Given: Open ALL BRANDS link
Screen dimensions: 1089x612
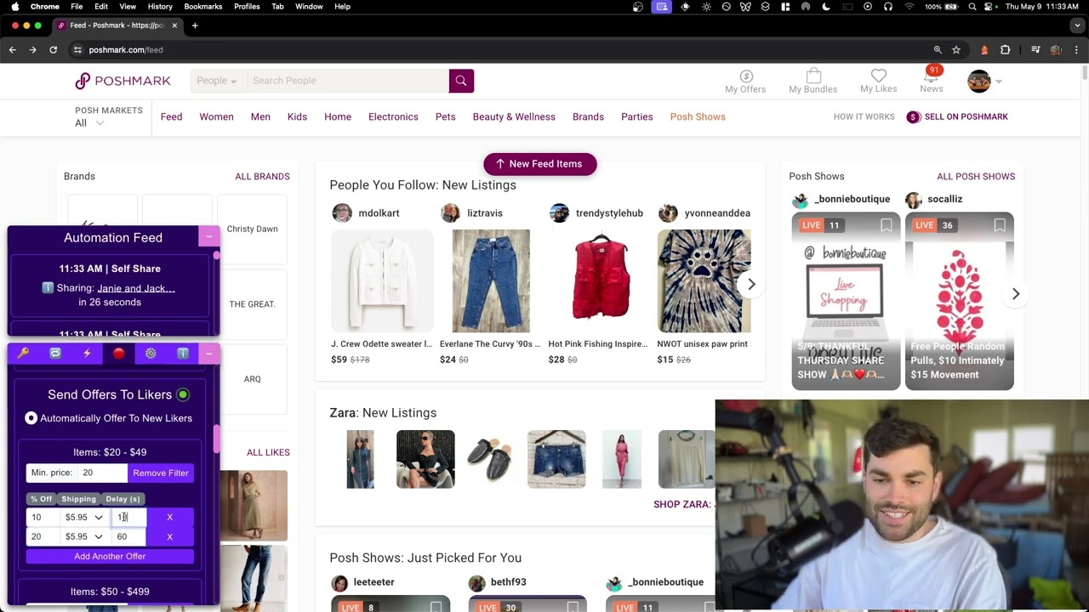Looking at the screenshot, I should click(262, 177).
